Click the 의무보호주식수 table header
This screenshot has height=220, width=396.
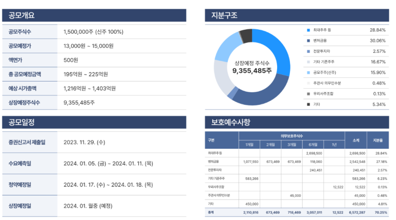click(x=291, y=136)
